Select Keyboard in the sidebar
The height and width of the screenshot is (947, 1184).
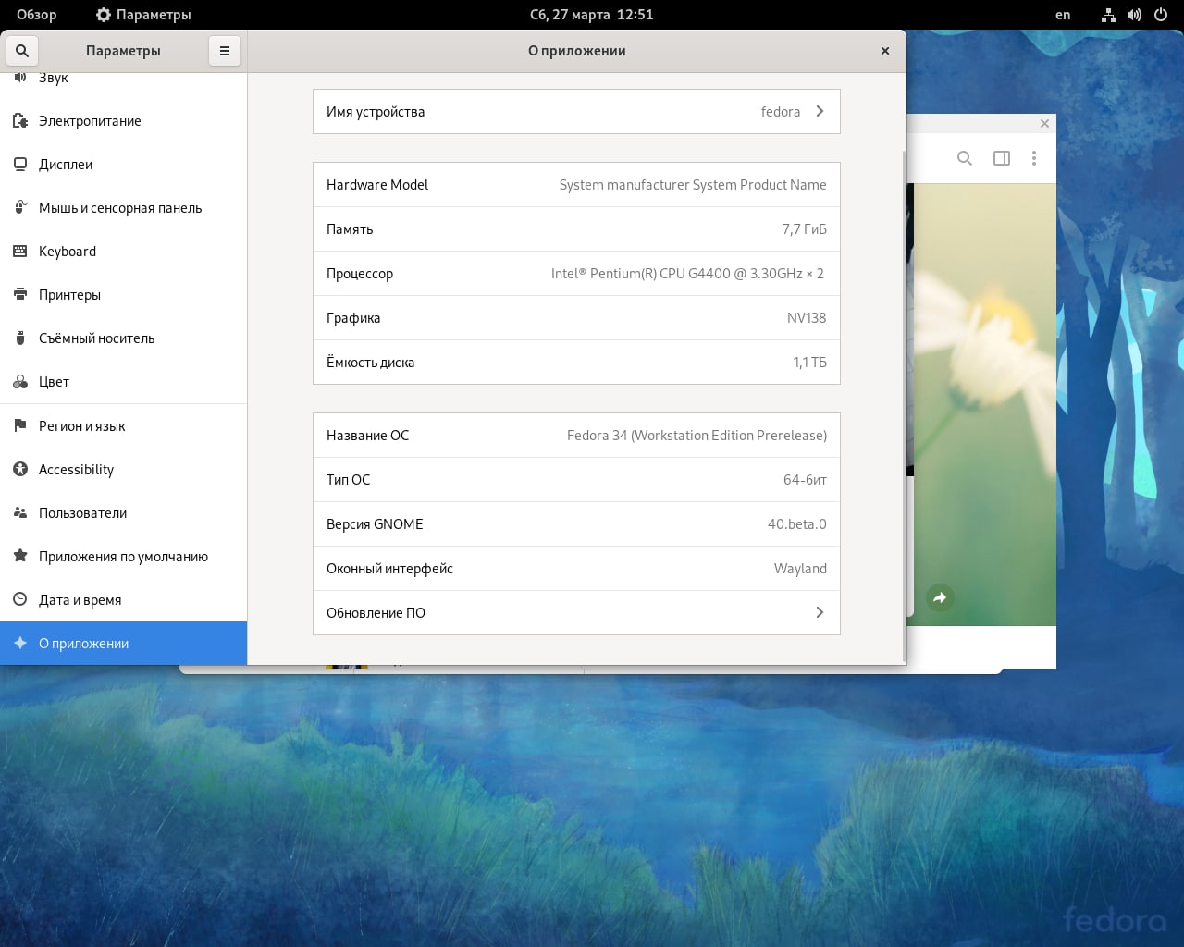click(x=124, y=251)
